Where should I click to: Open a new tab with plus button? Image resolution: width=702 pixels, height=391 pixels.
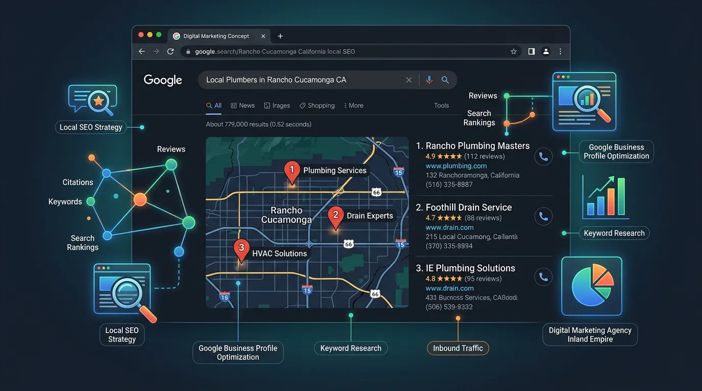[x=280, y=36]
